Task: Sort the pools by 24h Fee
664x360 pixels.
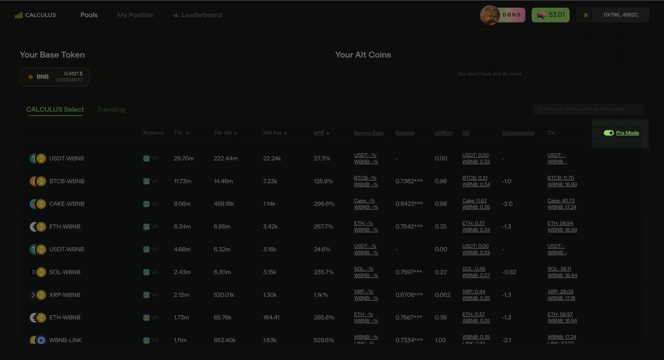Action: click(275, 133)
